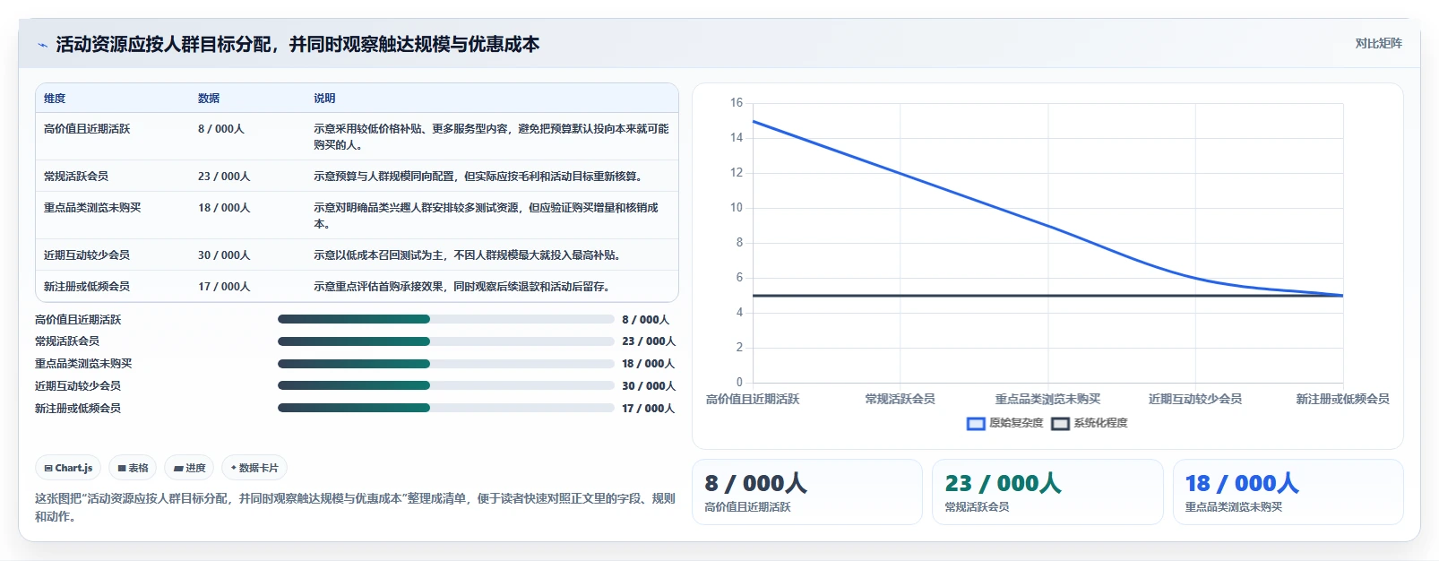Click the main title 活动资源应按人群目标分配
The width and height of the screenshot is (1439, 561).
click(297, 44)
